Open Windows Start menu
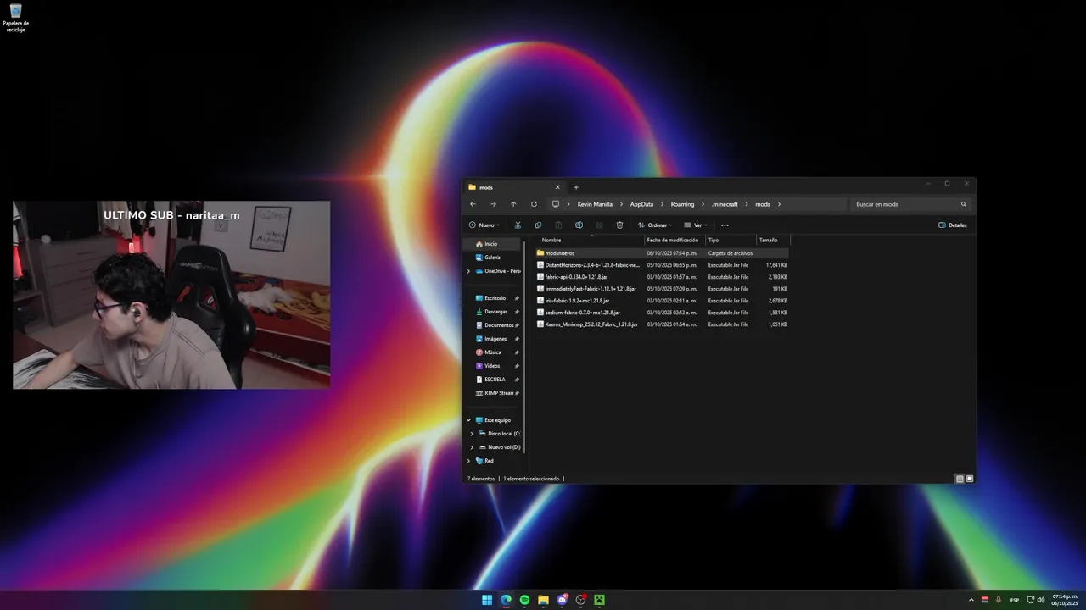Screen dimensions: 1086x610 [x=487, y=600]
